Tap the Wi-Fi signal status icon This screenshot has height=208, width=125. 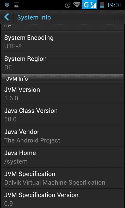[77, 5]
